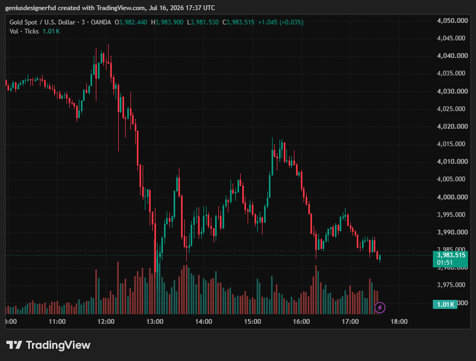Click the 3,975.000 price axis label
Image resolution: width=476 pixels, height=361 pixels.
[451, 285]
